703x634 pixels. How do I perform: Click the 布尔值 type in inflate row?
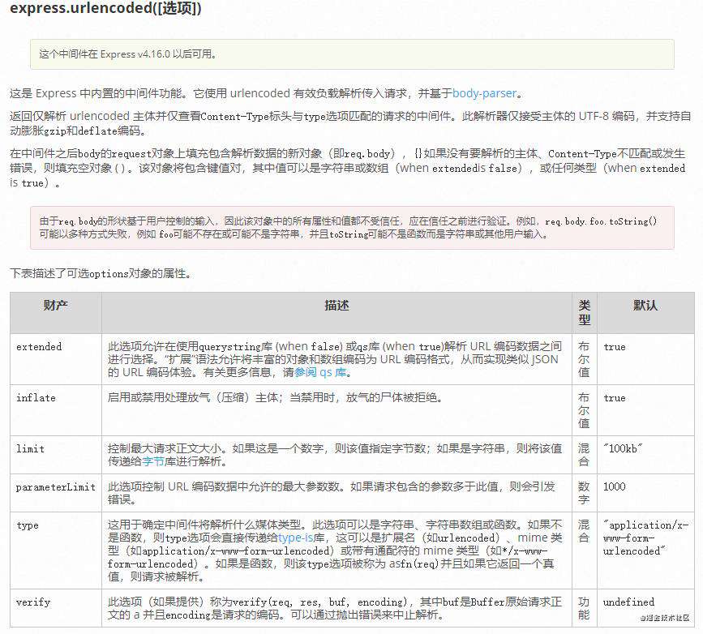pyautogui.click(x=584, y=410)
